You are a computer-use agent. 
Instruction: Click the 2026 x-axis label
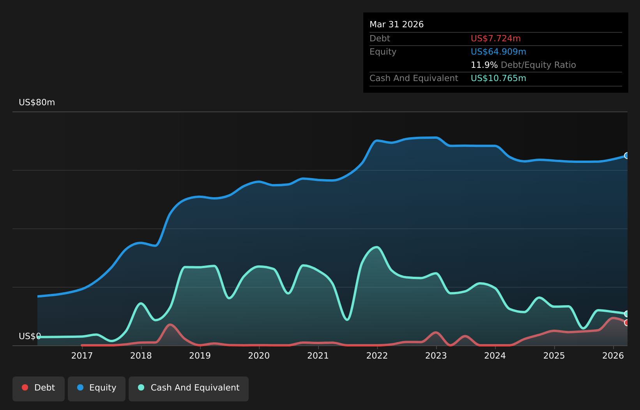click(x=613, y=355)
